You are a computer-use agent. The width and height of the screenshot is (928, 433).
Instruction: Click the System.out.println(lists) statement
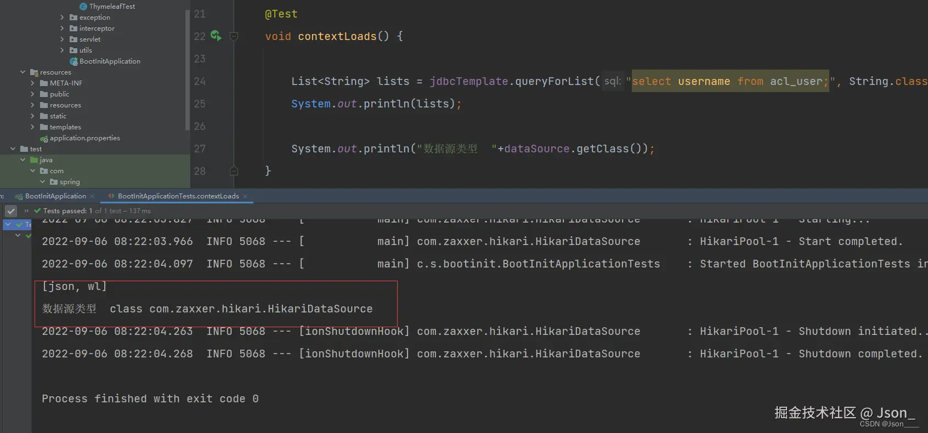pyautogui.click(x=376, y=104)
